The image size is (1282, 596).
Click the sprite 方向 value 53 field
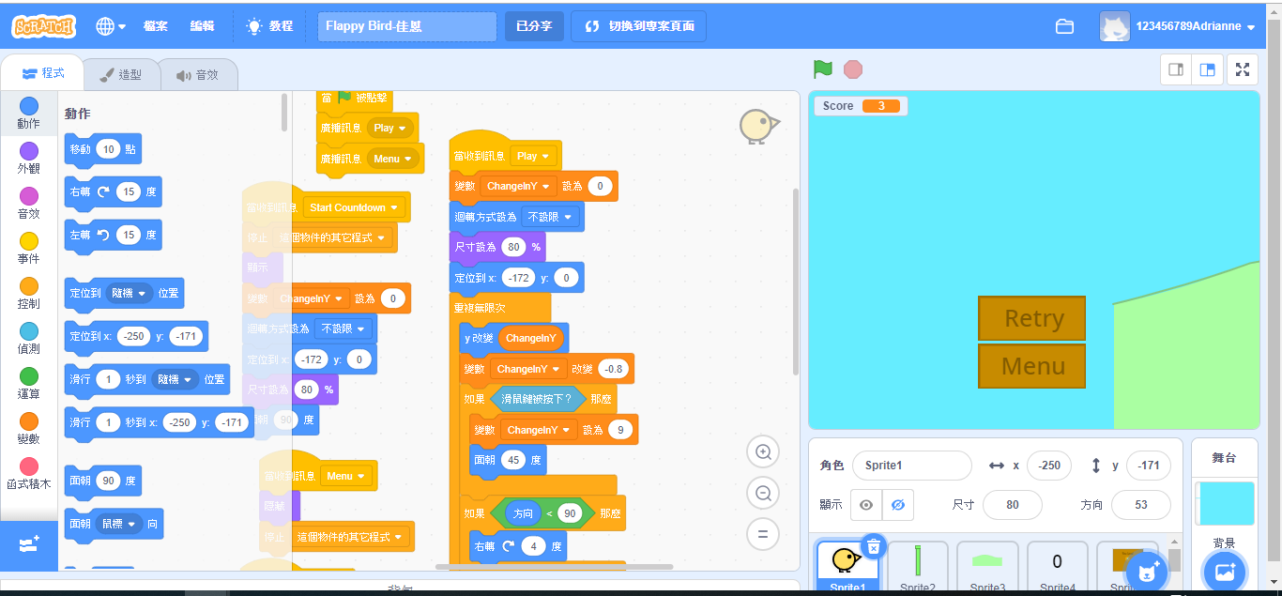pyautogui.click(x=1140, y=505)
